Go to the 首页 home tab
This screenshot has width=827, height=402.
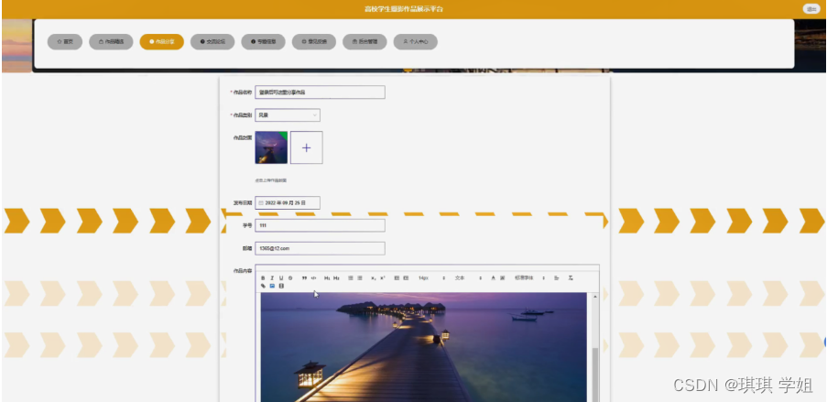coord(65,42)
